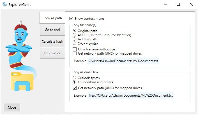Click the file:///C:/Users/Ashwin example link text

click(x=131, y=96)
